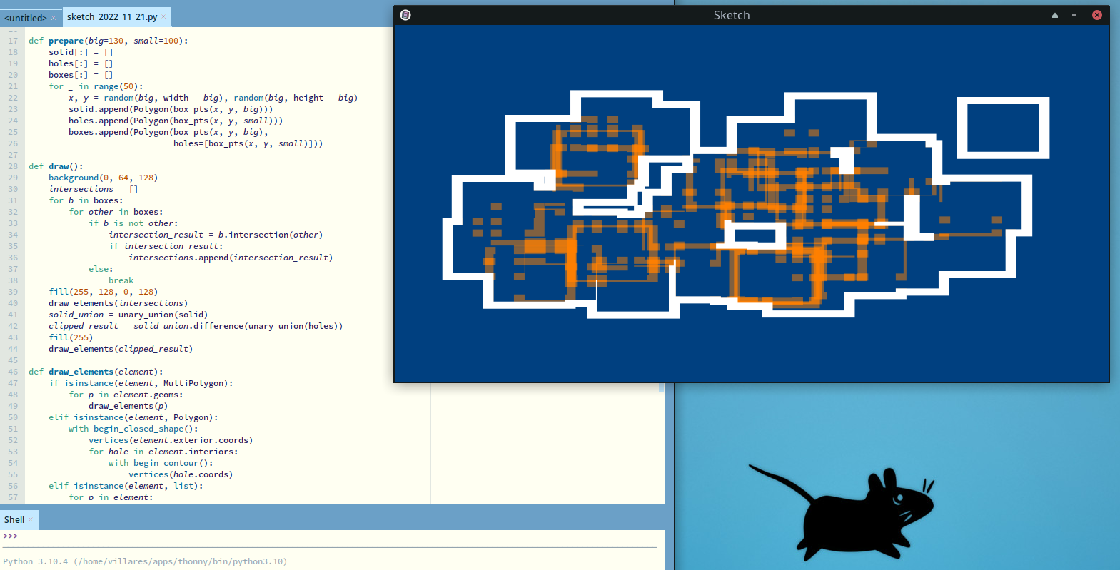1120x570 pixels.
Task: Click the up-arrow button in Sketch title bar
Action: point(1054,15)
